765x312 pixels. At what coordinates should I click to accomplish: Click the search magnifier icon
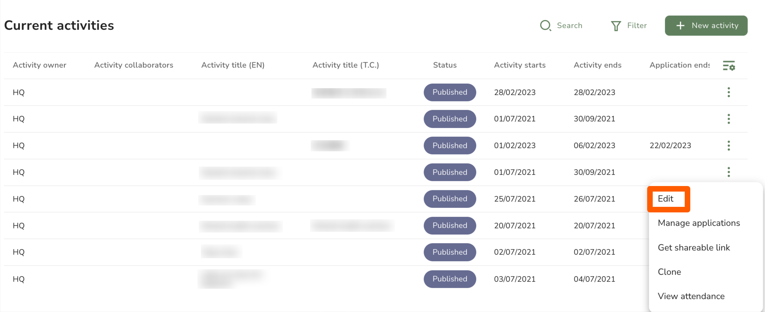[x=545, y=25]
